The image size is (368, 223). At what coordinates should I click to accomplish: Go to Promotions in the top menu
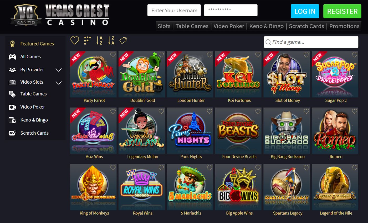click(x=344, y=26)
